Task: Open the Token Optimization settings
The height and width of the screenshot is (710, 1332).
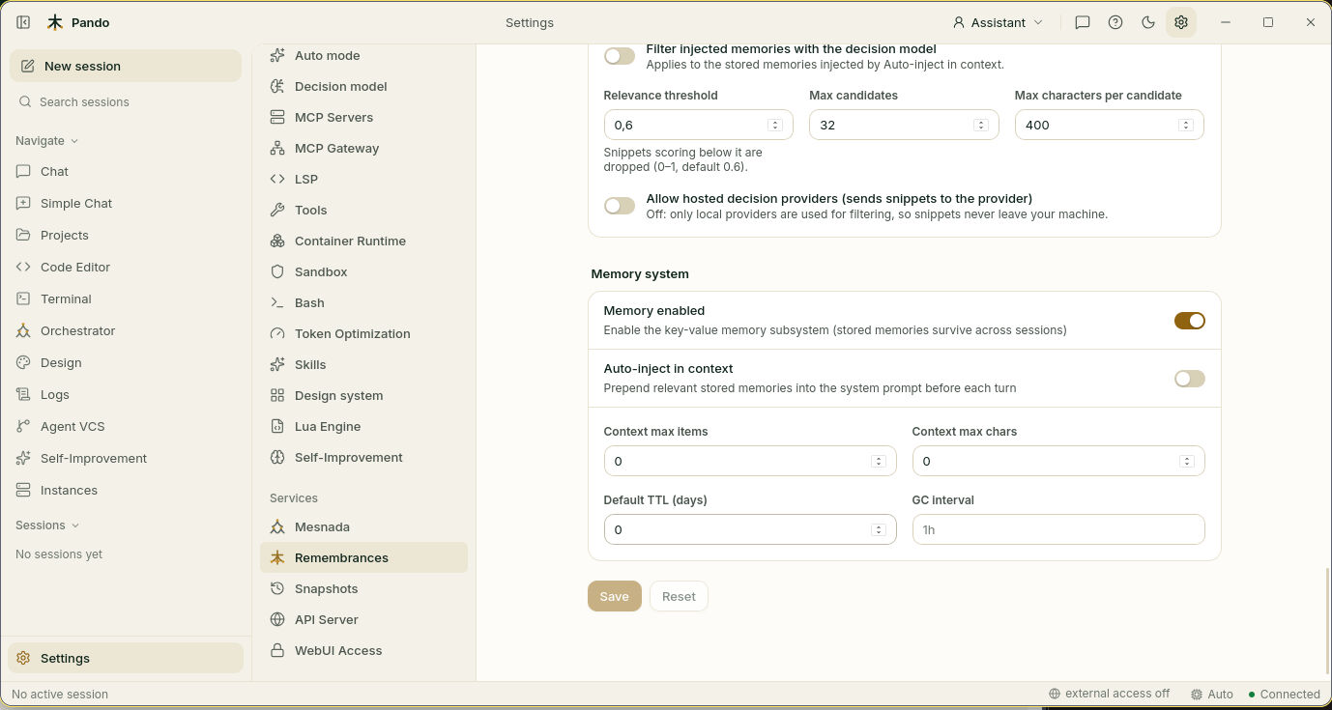Action: 363,333
